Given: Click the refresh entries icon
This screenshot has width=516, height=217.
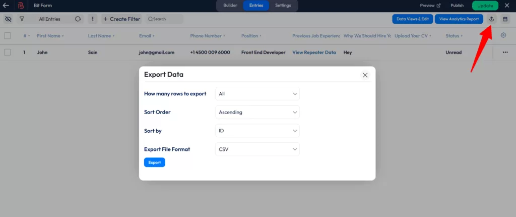Looking at the screenshot, I should pos(78,19).
